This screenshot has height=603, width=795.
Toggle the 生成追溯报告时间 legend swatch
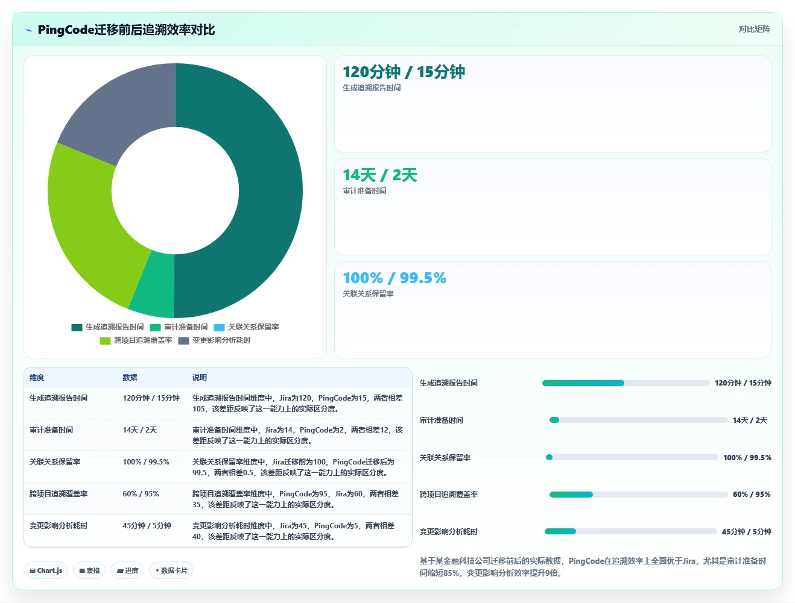click(77, 328)
